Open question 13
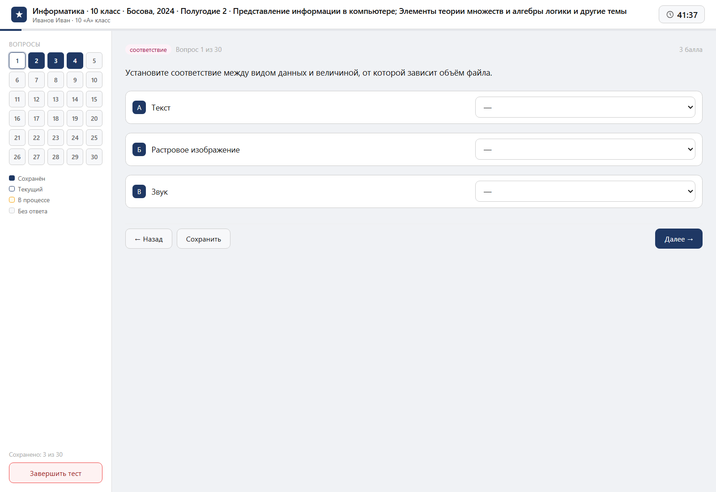The width and height of the screenshot is (716, 492). pyautogui.click(x=55, y=99)
